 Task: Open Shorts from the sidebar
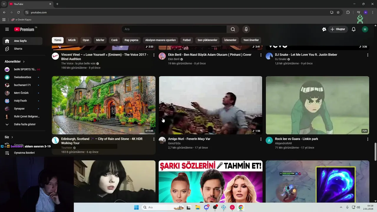[22, 49]
